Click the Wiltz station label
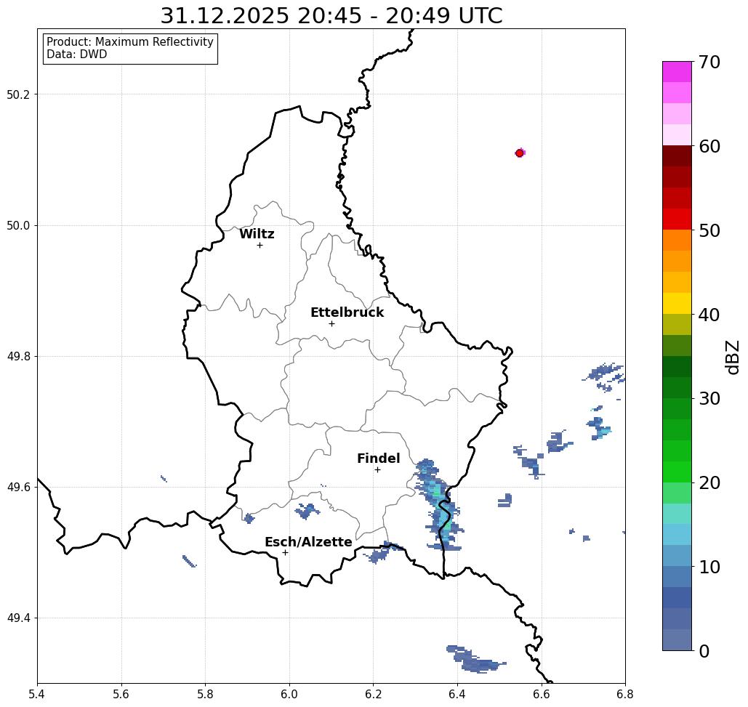 click(257, 234)
